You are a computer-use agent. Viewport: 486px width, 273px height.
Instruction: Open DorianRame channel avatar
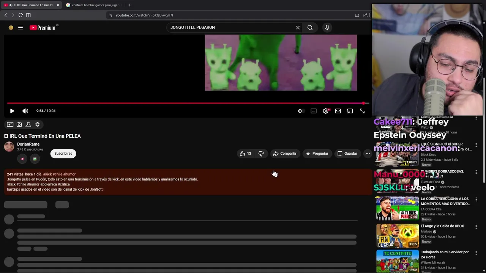pos(9,147)
